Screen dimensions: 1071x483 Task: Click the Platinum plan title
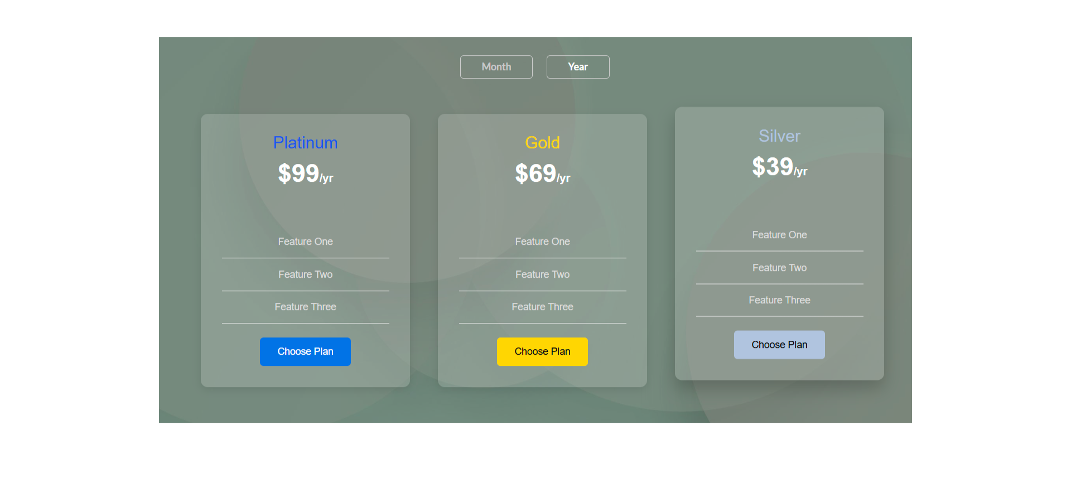pos(305,143)
